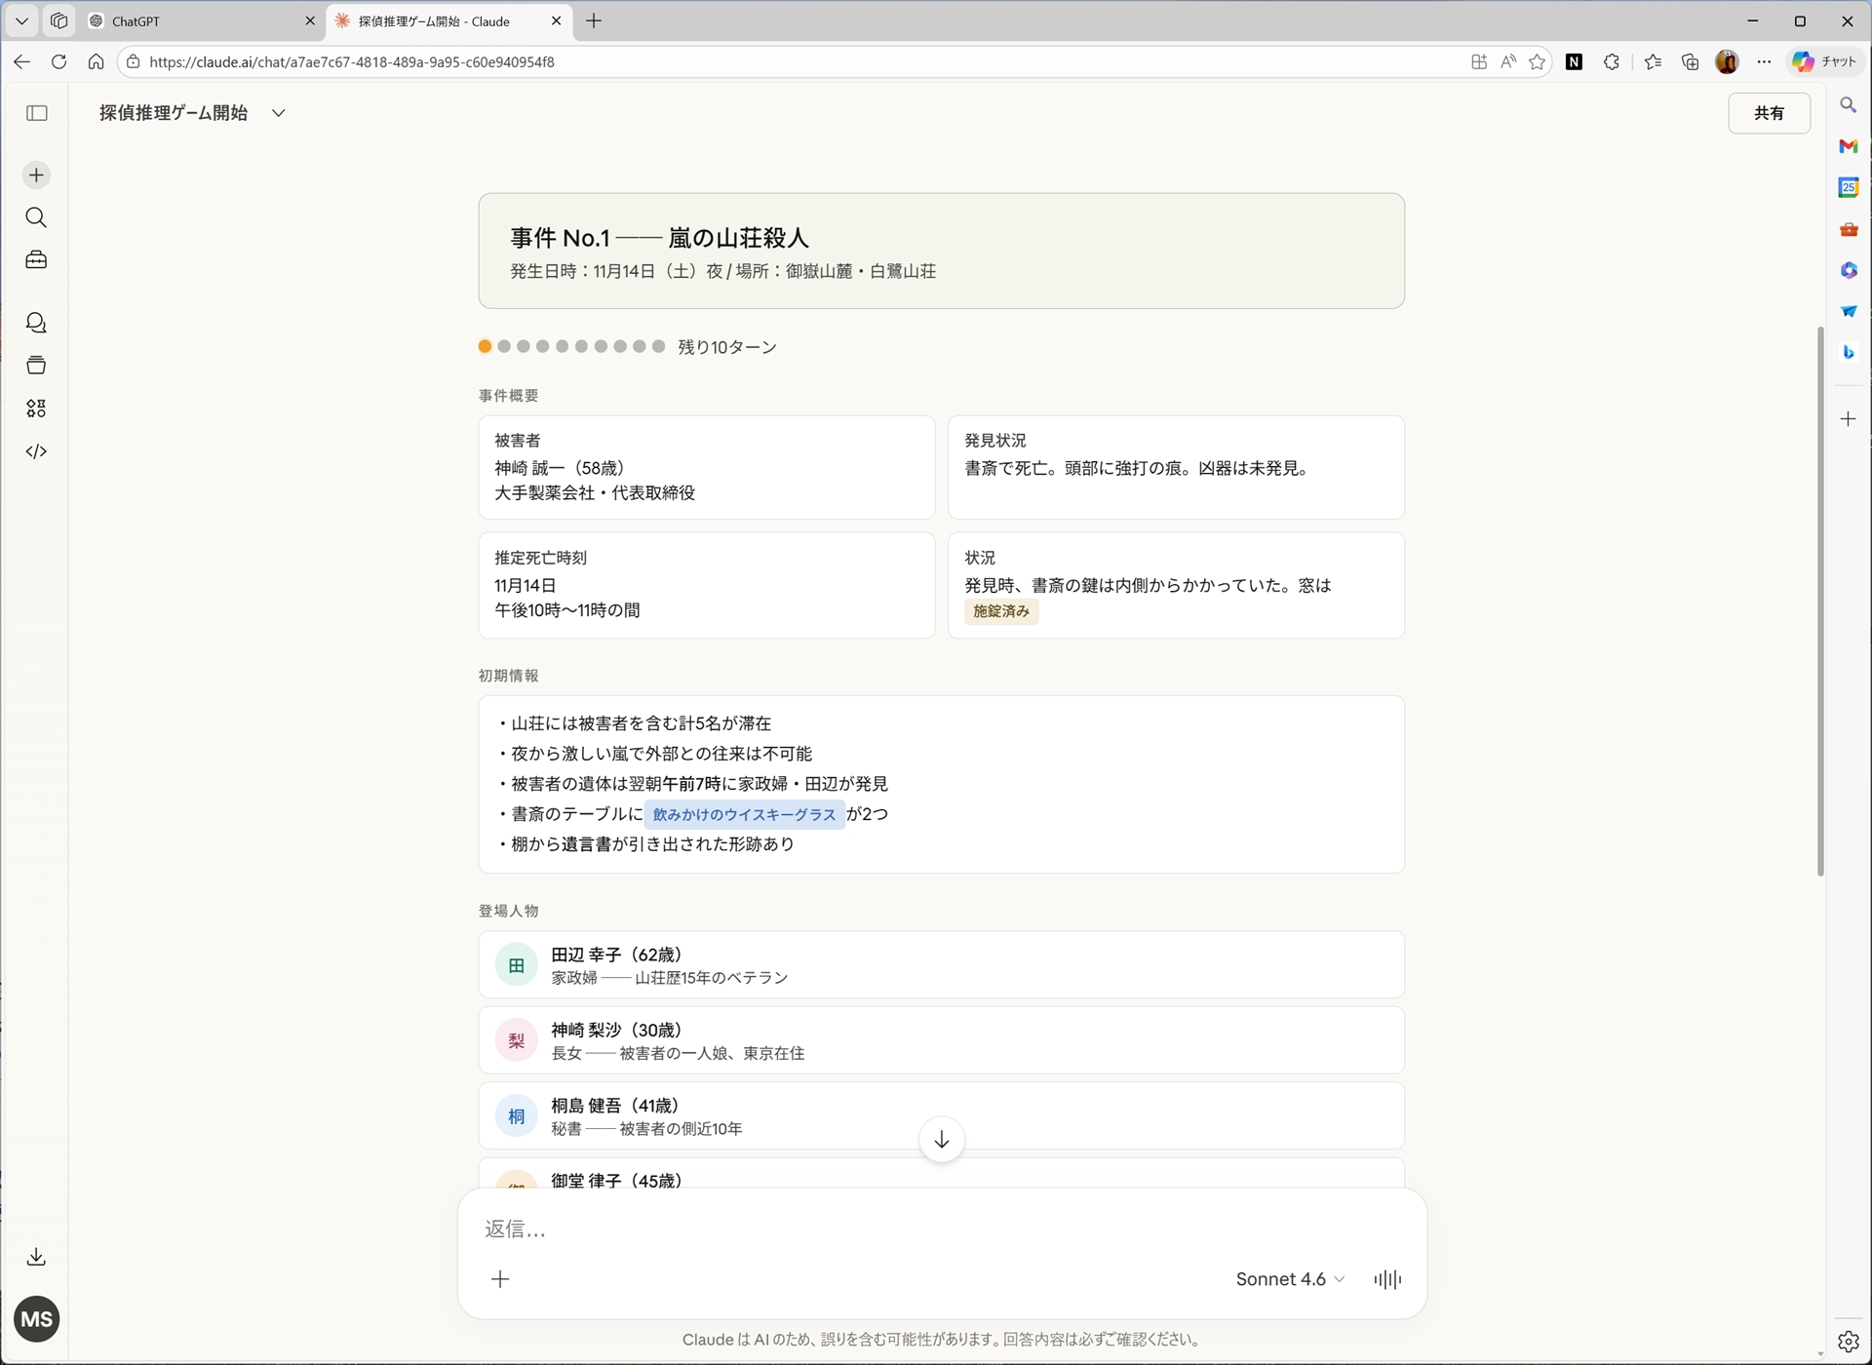This screenshot has height=1365, width=1872.
Task: Click the 飲みかけのウイスキーグラス highlighted link
Action: tap(744, 814)
